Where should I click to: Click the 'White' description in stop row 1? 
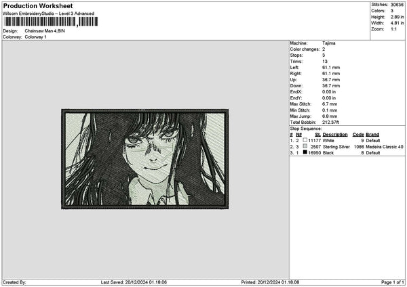328,141
